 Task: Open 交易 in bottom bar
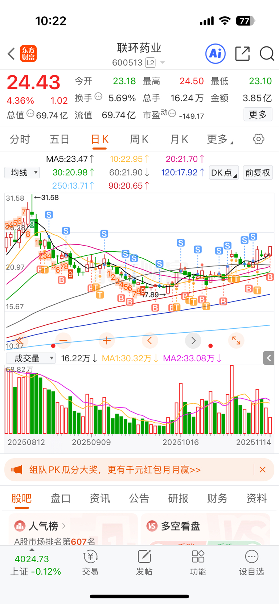[x=90, y=563]
